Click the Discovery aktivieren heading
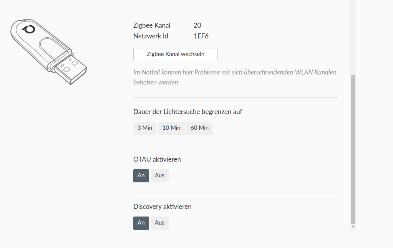 click(162, 207)
